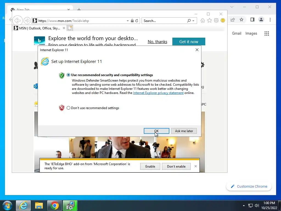Click the Chrome share page icon
281x211 pixels.
[x=233, y=20]
